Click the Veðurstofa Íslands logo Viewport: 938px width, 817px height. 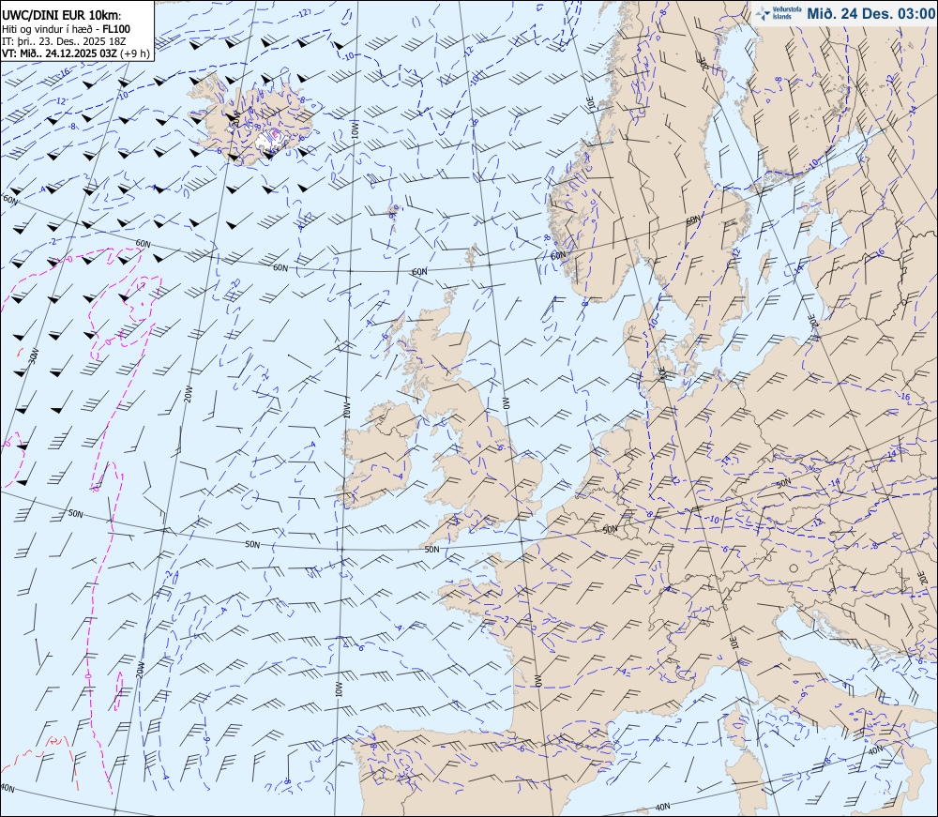pos(779,13)
